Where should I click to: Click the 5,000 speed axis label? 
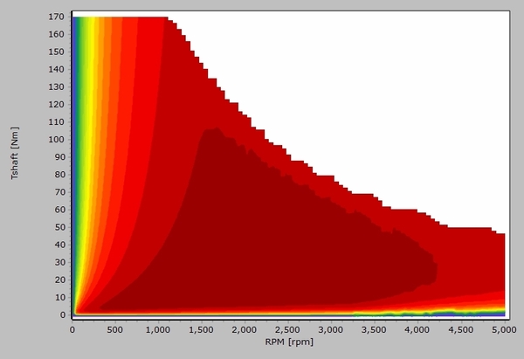(x=504, y=330)
